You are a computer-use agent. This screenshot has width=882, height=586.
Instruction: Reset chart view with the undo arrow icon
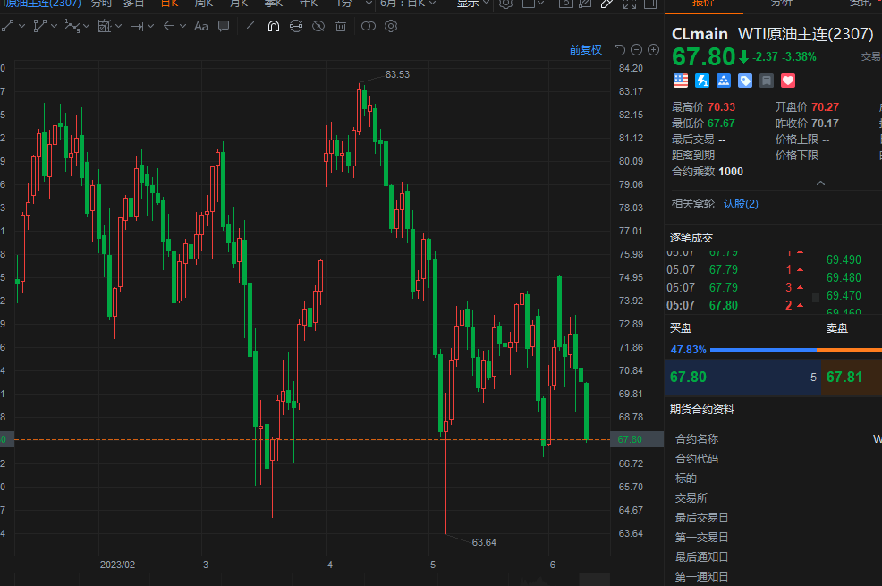620,50
